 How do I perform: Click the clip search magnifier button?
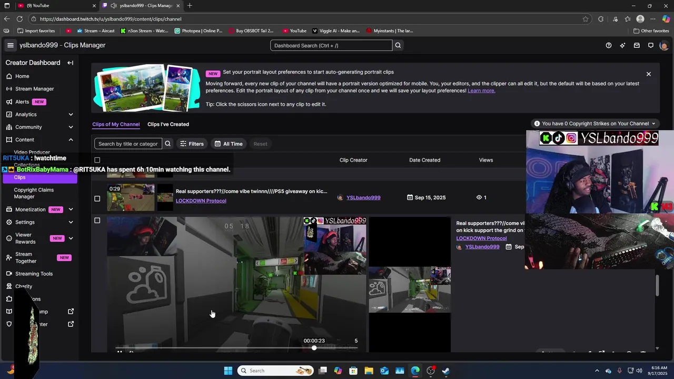(168, 144)
